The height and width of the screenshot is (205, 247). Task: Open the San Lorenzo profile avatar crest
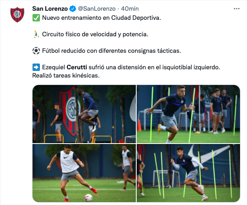(17, 14)
